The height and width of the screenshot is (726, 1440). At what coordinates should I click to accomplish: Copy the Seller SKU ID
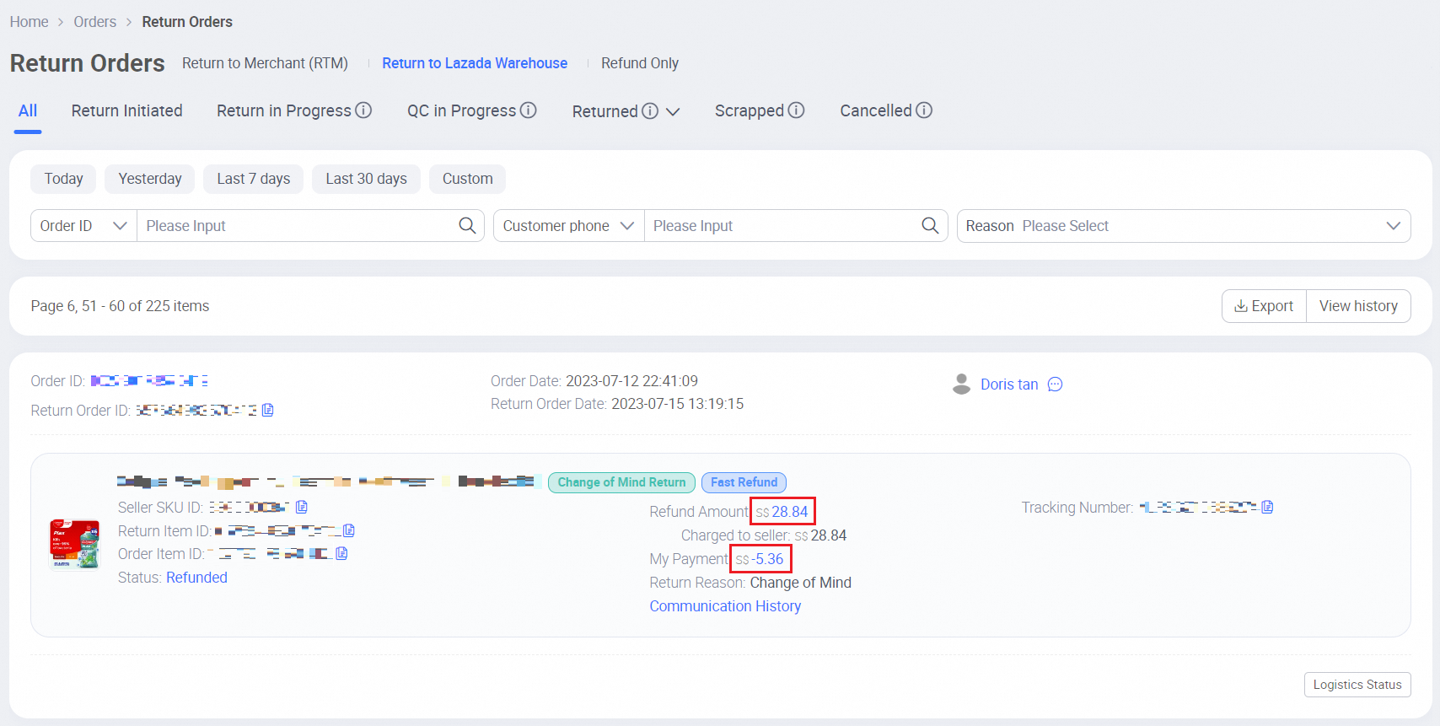(x=302, y=507)
